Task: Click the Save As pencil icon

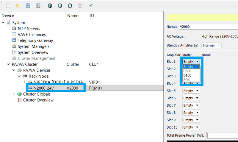Action: point(38,6)
